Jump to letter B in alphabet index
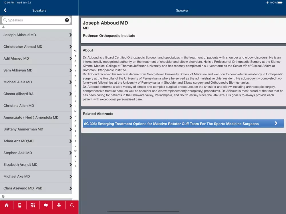 [75, 61]
